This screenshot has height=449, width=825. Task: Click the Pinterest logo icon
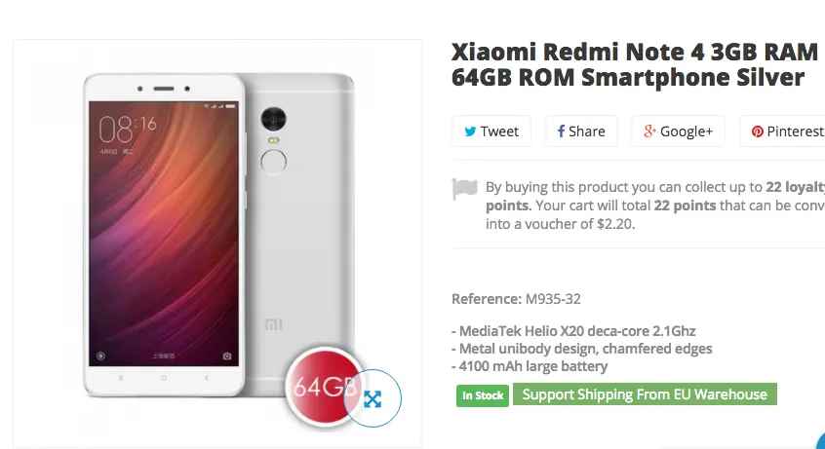click(757, 131)
